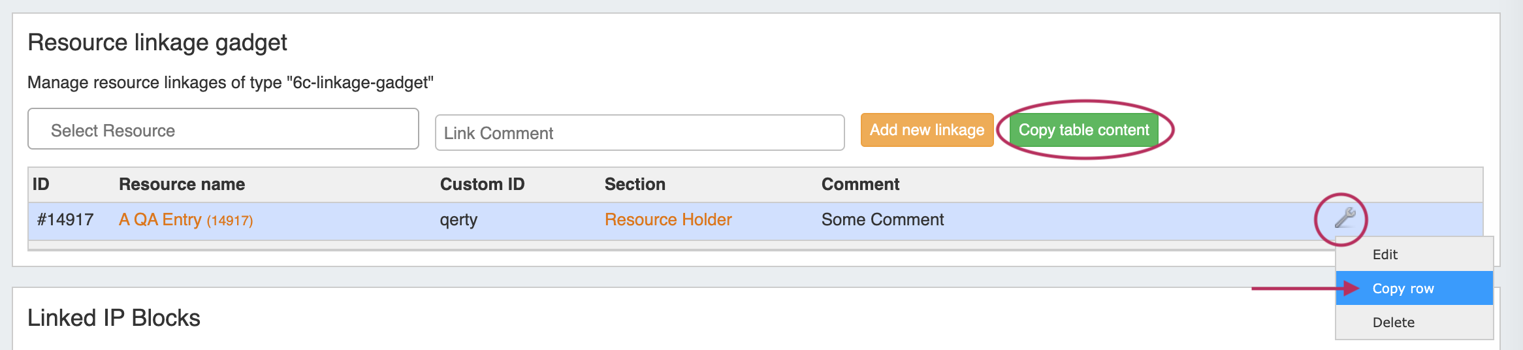Click the Resource name column header
Viewport: 1523px width, 350px height.
(182, 184)
